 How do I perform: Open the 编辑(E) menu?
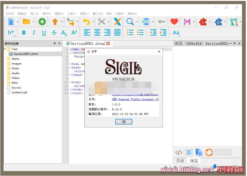coord(22,14)
